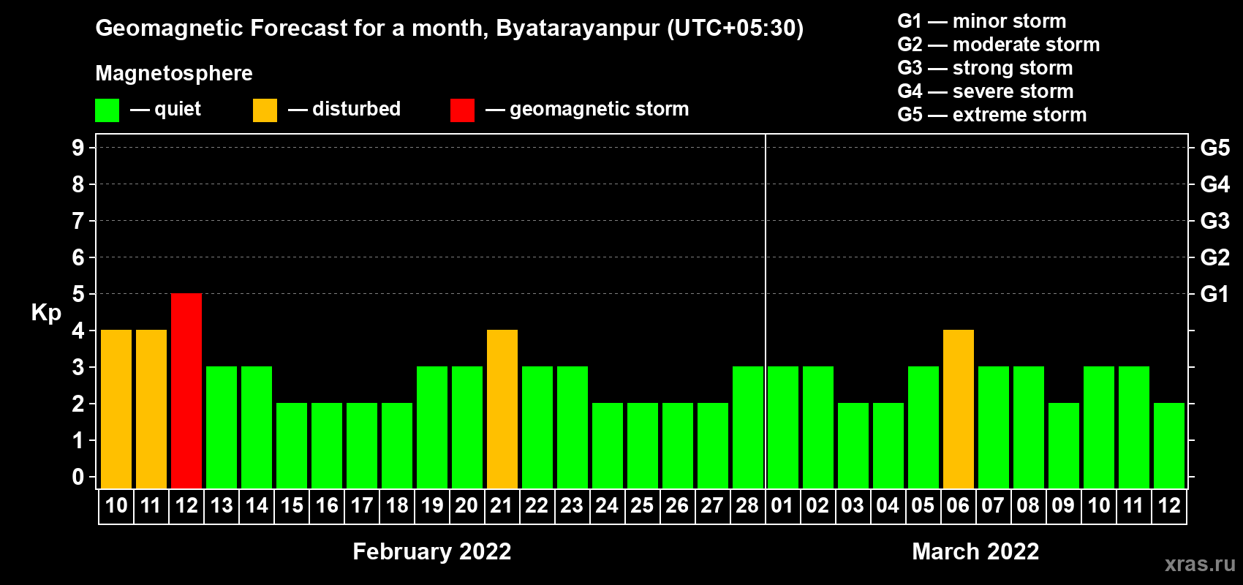Click the 'February 2022' month label
Screen dimensions: 1243x585
(432, 551)
